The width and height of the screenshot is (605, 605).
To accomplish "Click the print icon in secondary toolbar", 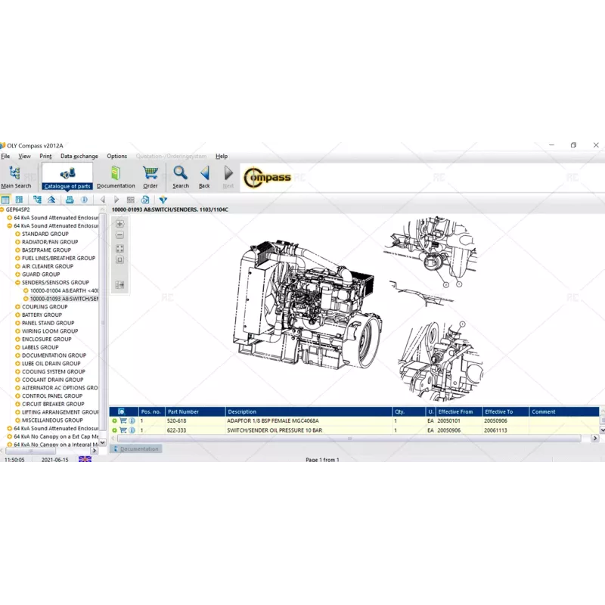I will pos(70,200).
